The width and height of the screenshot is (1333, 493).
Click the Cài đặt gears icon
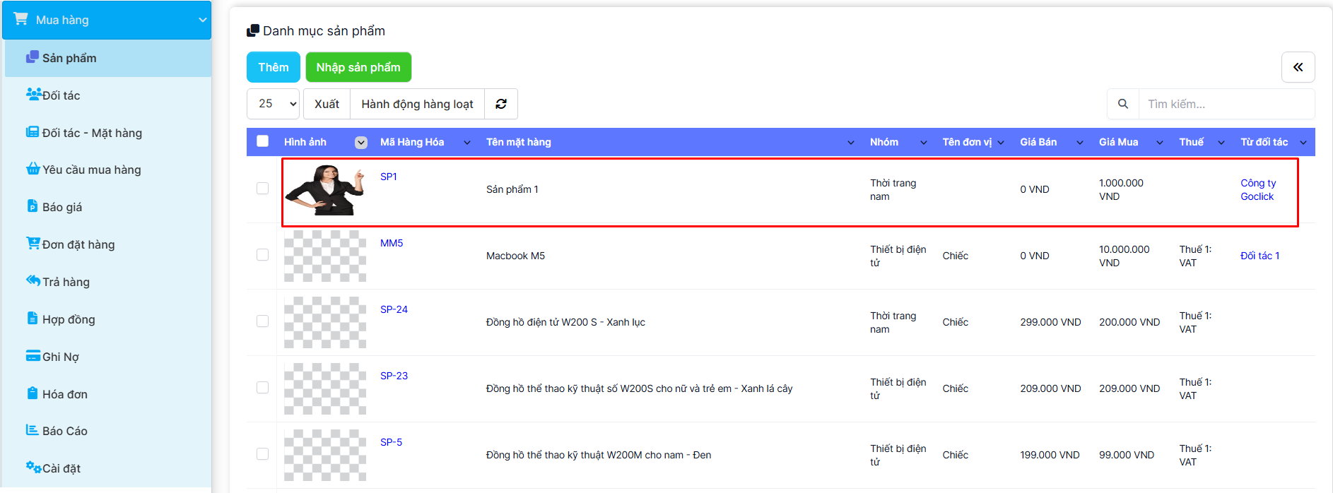33,467
